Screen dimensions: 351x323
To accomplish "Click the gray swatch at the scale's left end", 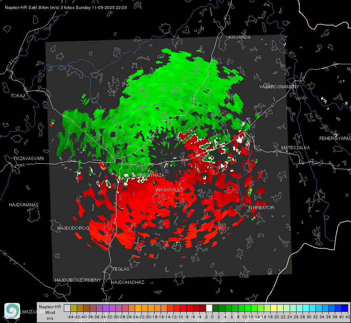I will click(67, 308).
